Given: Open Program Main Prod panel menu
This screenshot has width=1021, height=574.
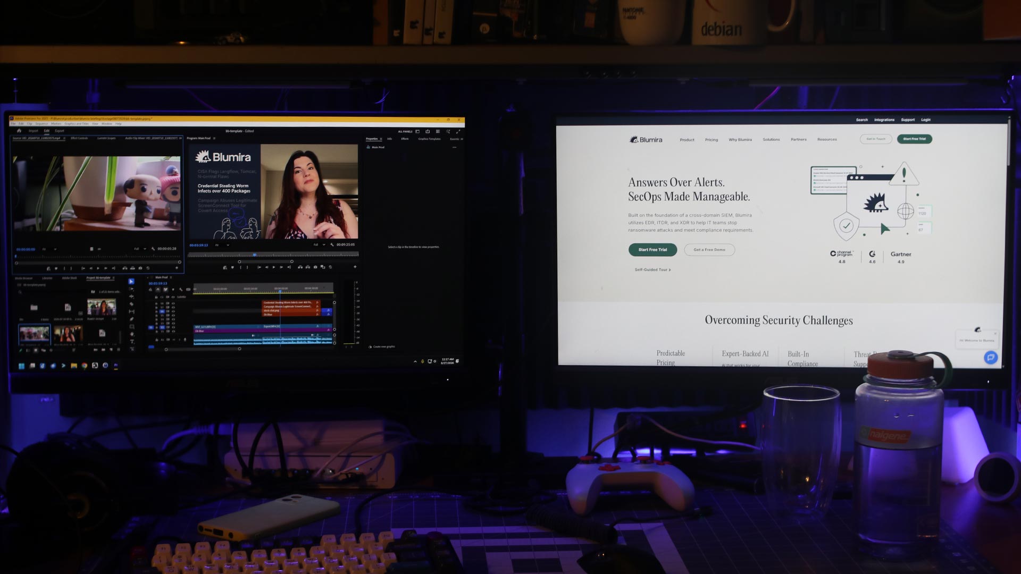Looking at the screenshot, I should pyautogui.click(x=214, y=138).
